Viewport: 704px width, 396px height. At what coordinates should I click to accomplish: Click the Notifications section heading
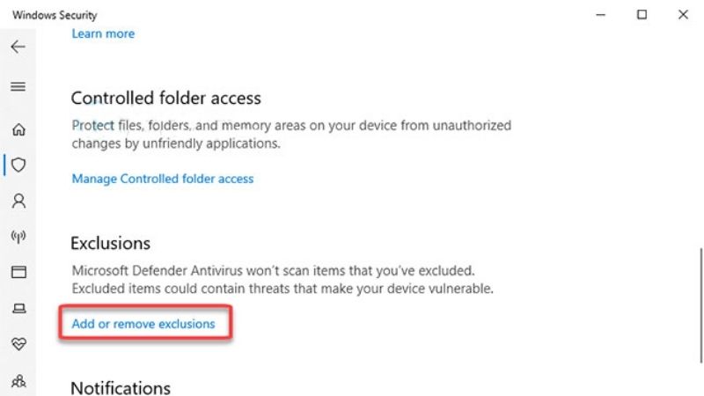(x=121, y=388)
